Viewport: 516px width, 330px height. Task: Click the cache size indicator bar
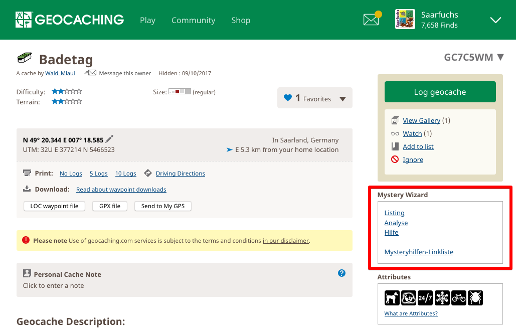[180, 91]
